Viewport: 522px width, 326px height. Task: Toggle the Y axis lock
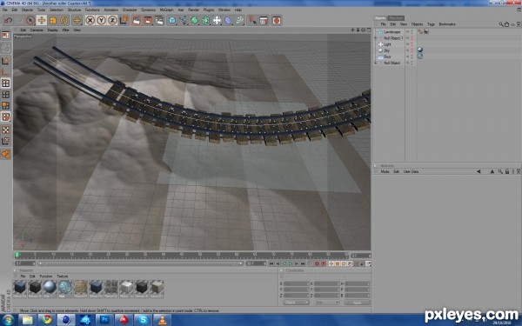(x=101, y=20)
